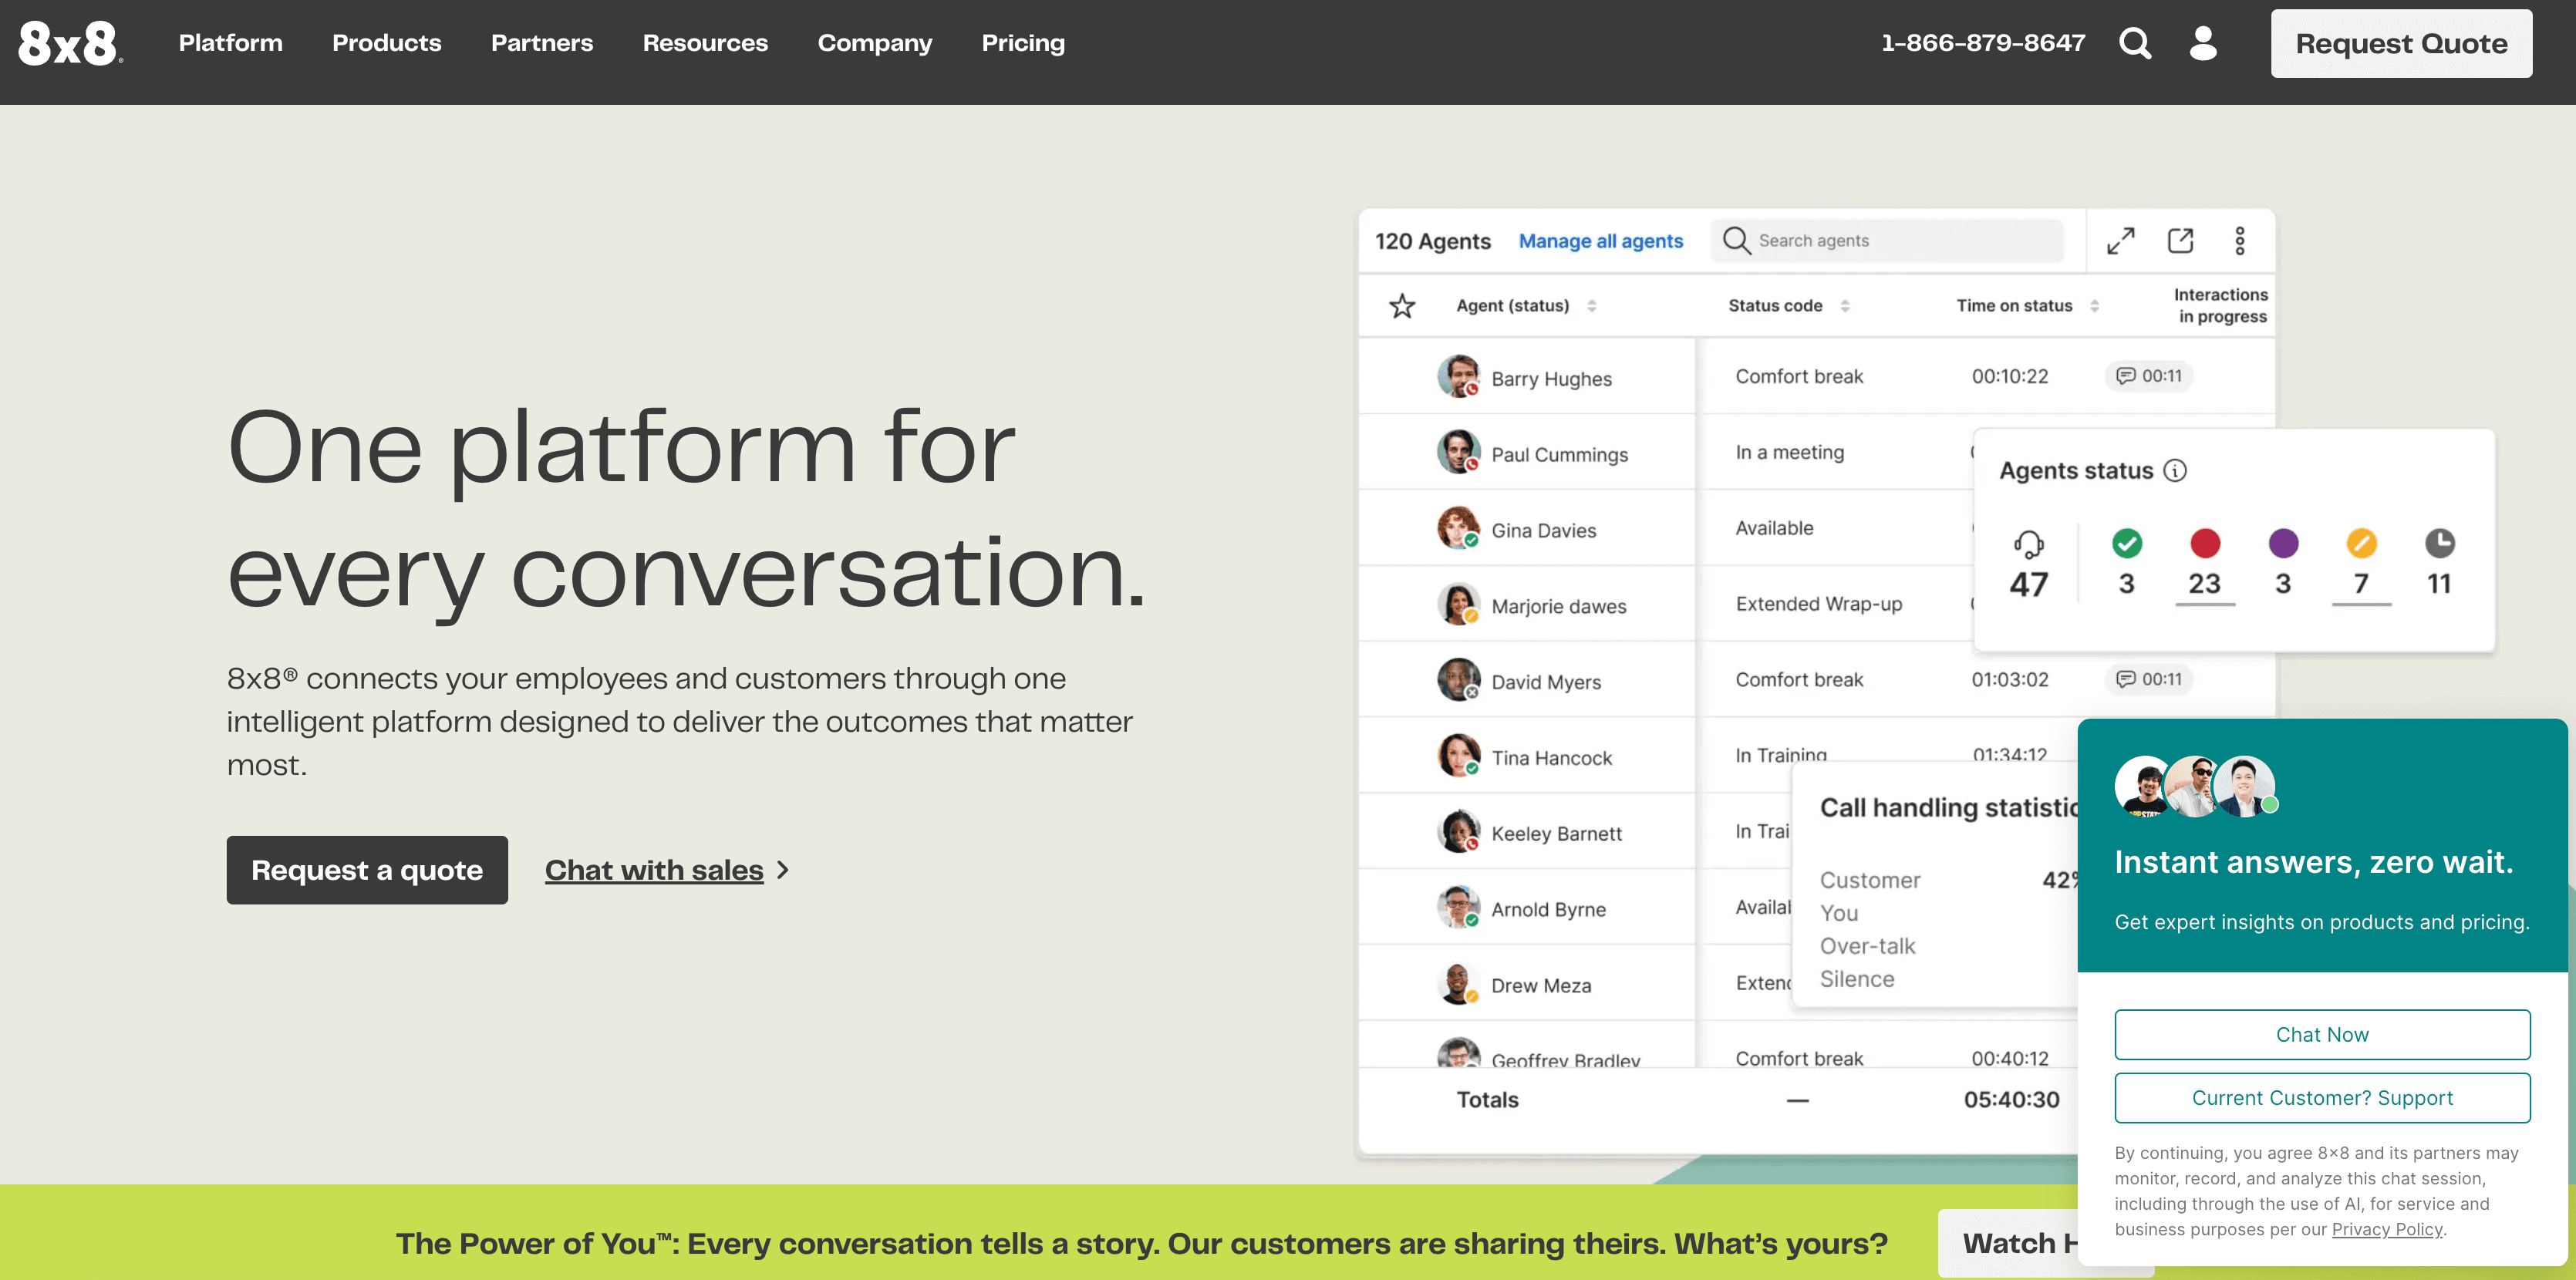Viewport: 2576px width, 1280px height.
Task: Open the three-dot overflow menu
Action: coord(2240,241)
